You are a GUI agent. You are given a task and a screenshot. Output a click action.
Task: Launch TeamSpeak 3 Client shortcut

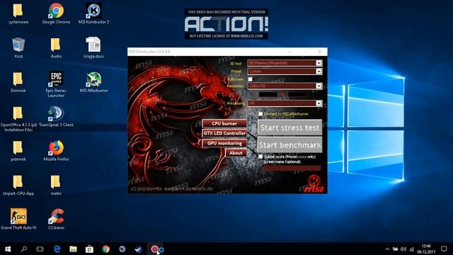click(x=56, y=116)
